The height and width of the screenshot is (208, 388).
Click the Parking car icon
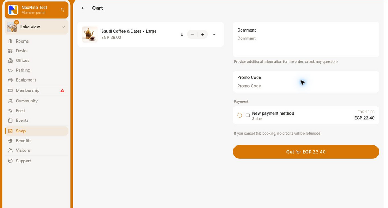click(x=10, y=70)
